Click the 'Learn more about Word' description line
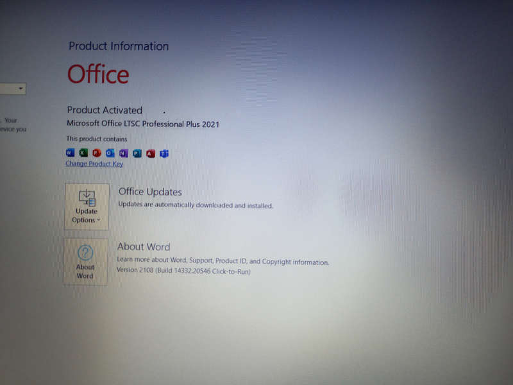513x385 pixels. (x=223, y=261)
